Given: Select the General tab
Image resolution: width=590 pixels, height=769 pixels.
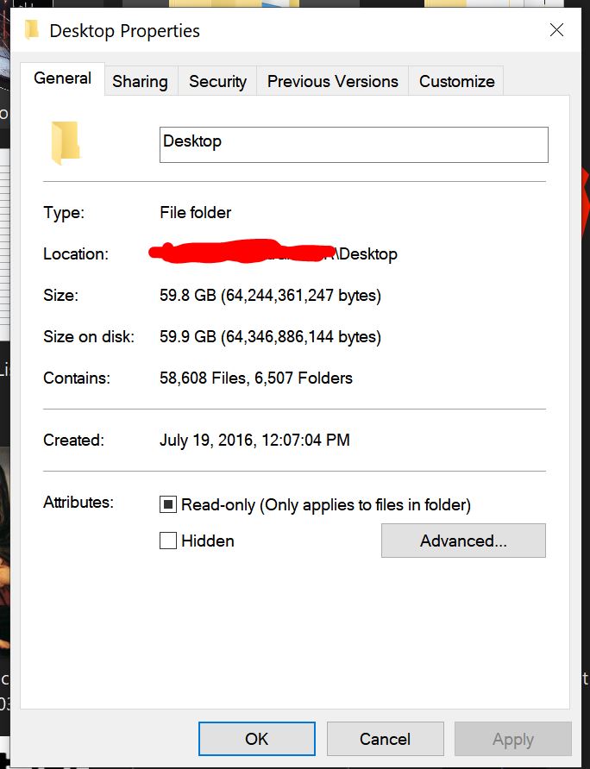Looking at the screenshot, I should point(62,78).
